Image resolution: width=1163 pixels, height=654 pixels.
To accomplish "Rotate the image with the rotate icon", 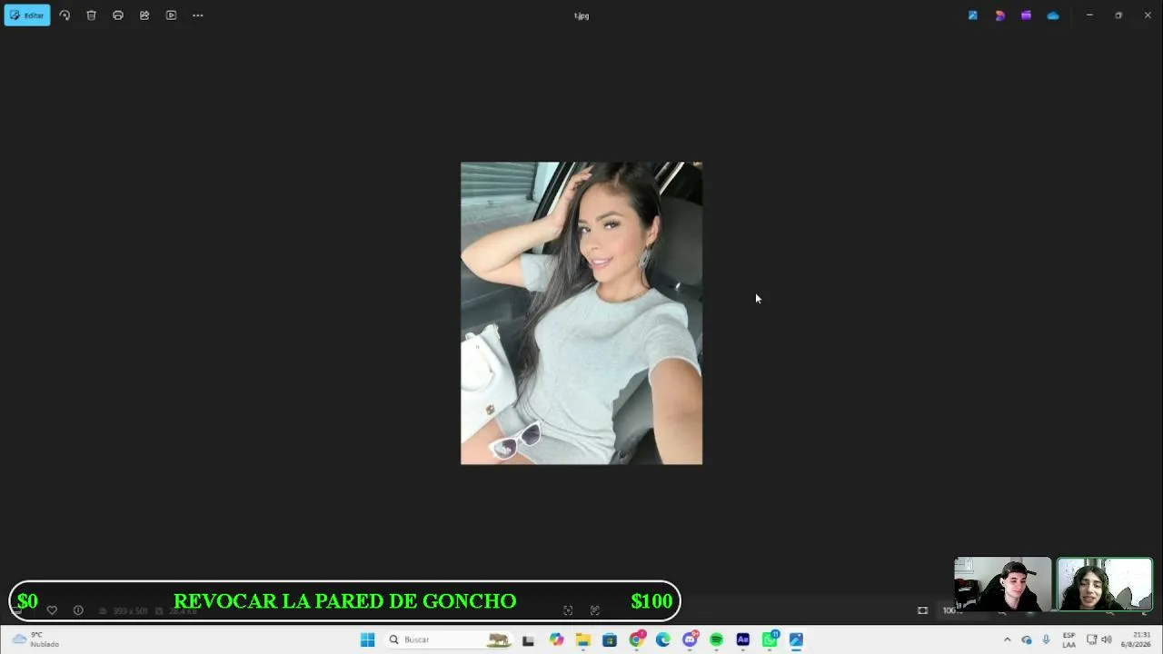I will point(65,15).
